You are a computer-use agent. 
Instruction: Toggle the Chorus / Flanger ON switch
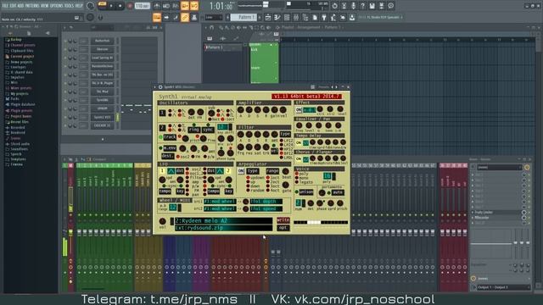(x=299, y=159)
